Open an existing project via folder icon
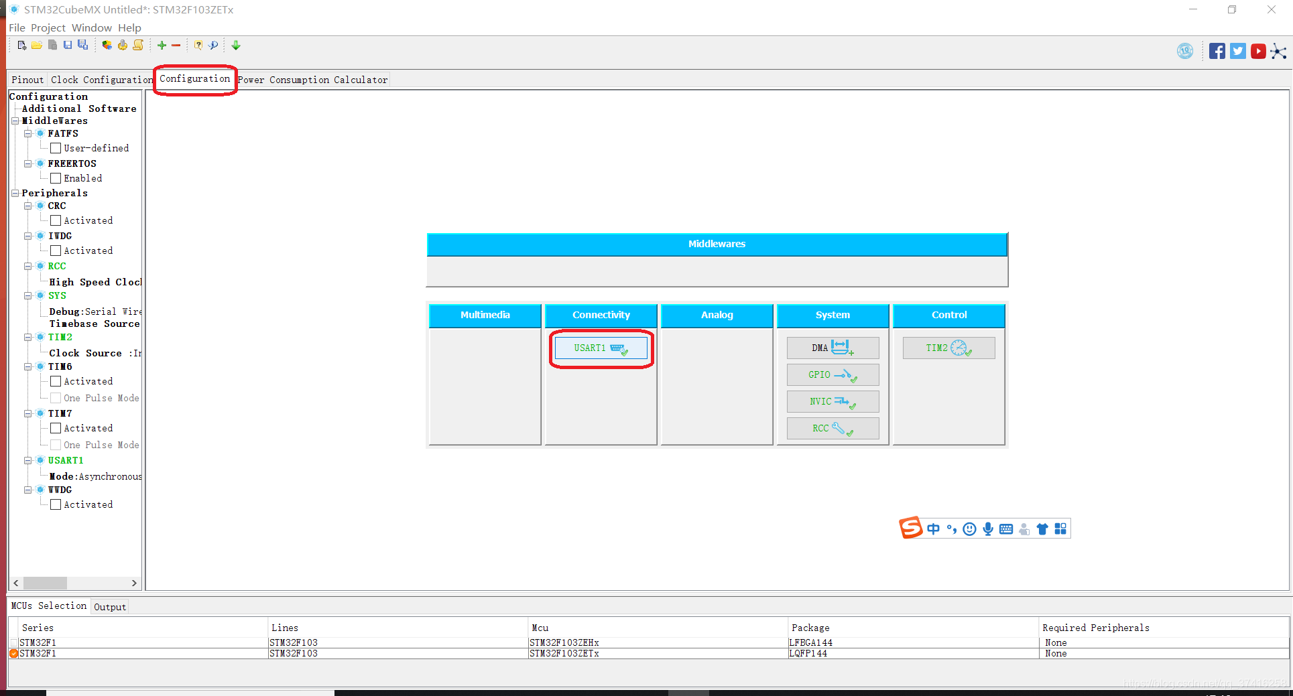Viewport: 1293px width, 696px height. point(37,45)
